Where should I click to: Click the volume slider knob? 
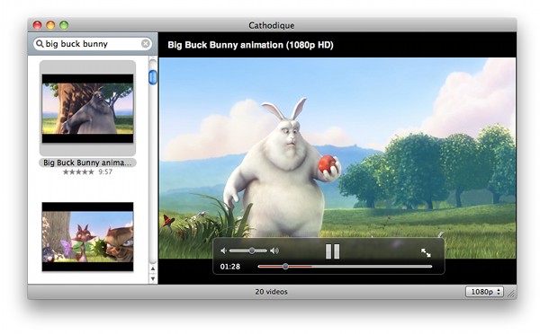[252, 250]
